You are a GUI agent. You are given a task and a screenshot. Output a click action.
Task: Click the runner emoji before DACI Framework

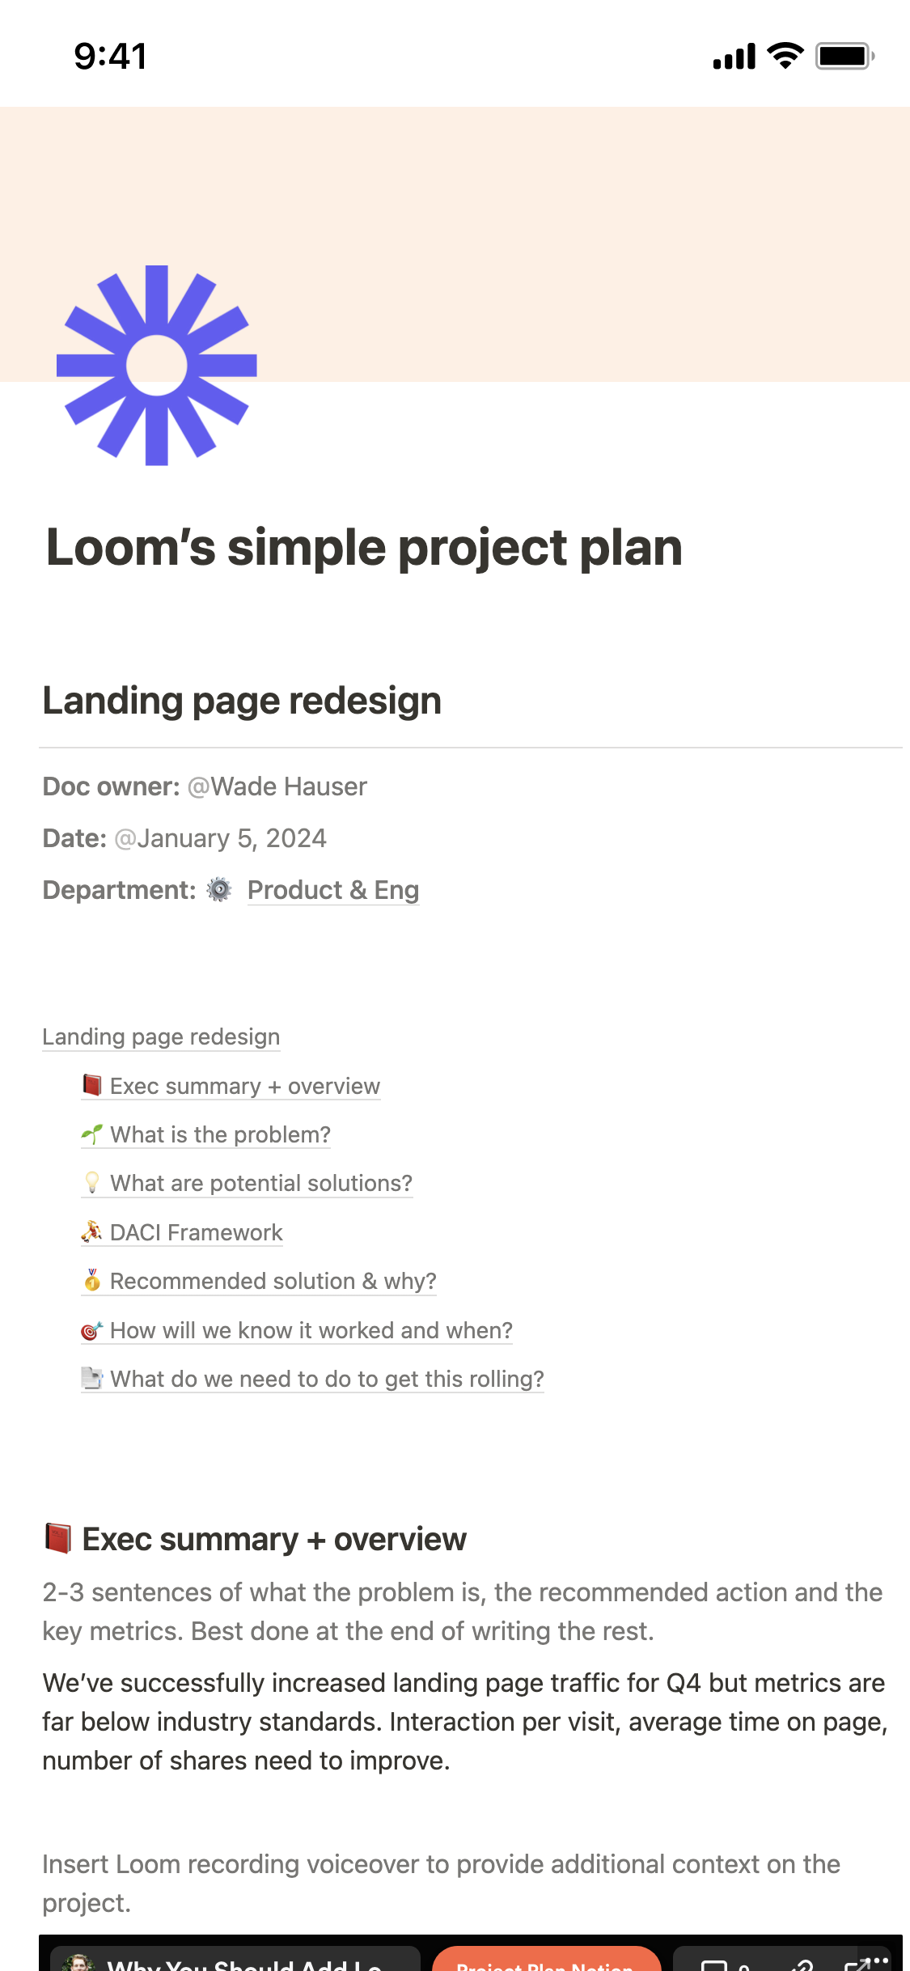(x=91, y=1231)
